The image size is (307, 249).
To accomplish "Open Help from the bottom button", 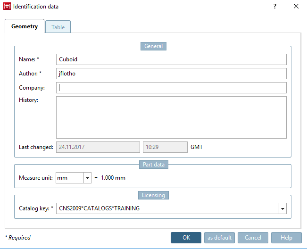I will click(286, 238).
